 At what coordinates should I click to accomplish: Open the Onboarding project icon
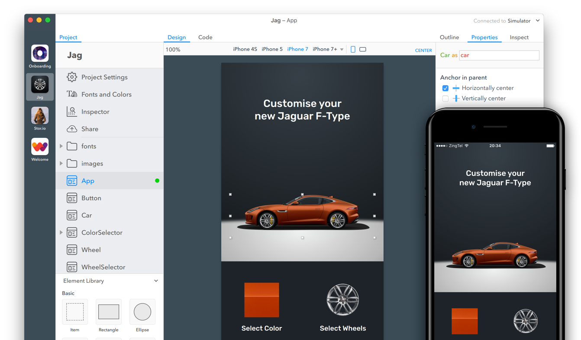[x=40, y=54]
